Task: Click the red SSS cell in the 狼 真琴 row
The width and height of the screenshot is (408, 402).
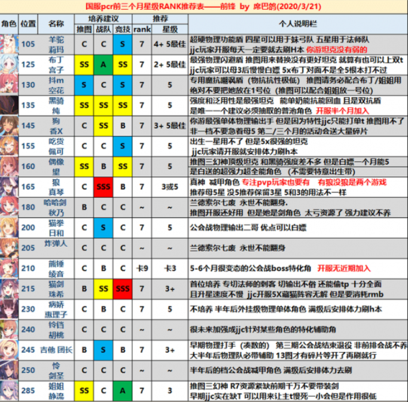Action: coord(103,187)
